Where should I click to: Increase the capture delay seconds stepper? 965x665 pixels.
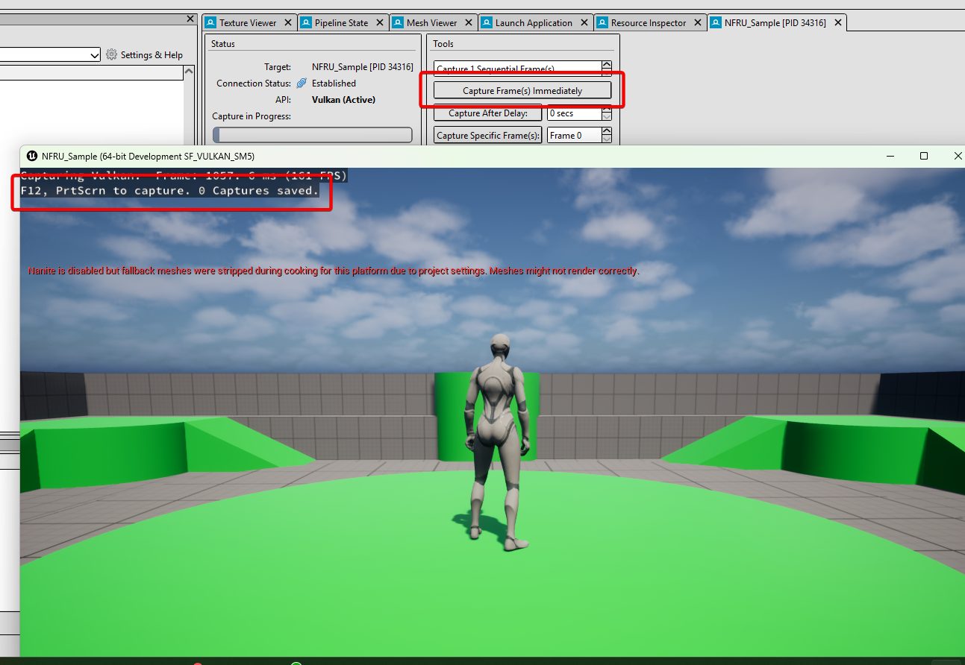[x=606, y=110]
